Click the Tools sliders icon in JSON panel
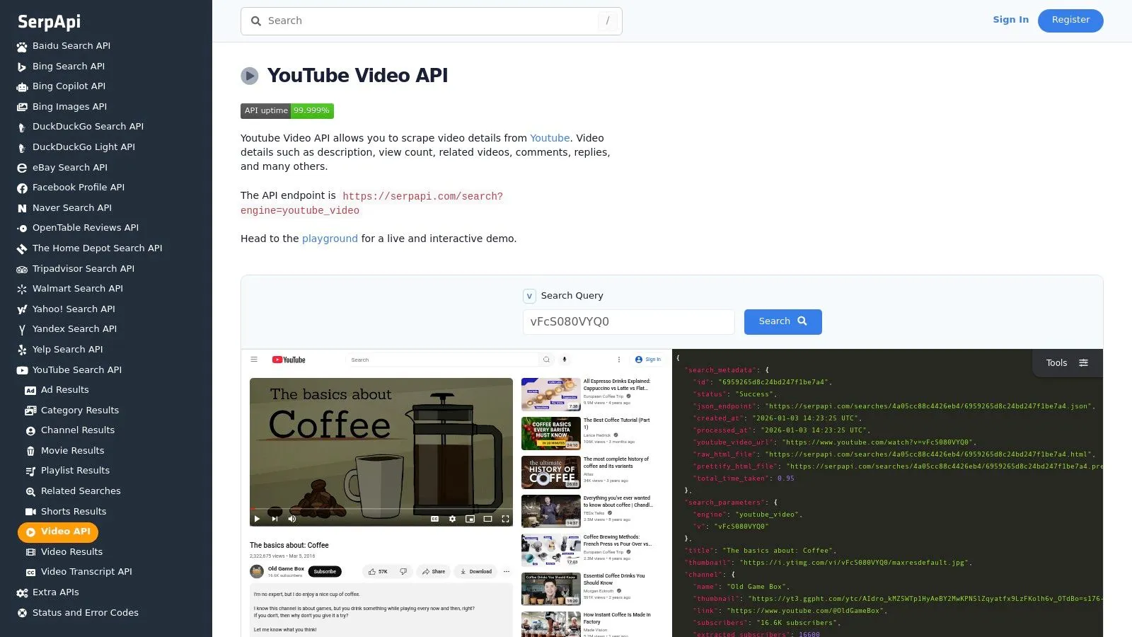Viewport: 1132px width, 637px height. pos(1083,363)
